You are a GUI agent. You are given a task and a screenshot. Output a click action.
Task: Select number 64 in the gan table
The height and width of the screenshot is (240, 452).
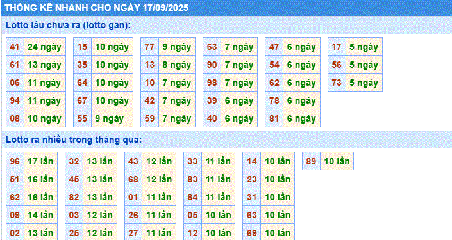coord(83,83)
